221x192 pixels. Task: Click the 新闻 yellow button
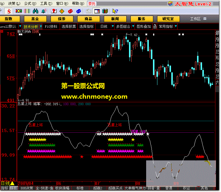(x=115, y=19)
